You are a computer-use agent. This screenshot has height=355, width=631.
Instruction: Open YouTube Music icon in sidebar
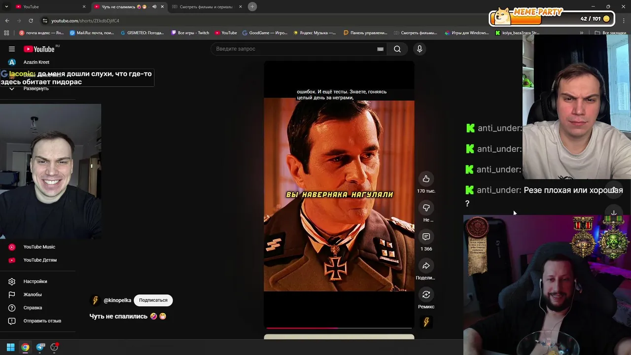click(x=12, y=247)
